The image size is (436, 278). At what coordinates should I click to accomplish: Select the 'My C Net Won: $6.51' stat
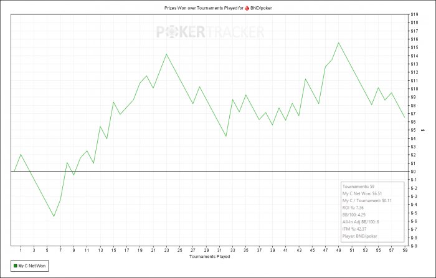(362, 193)
